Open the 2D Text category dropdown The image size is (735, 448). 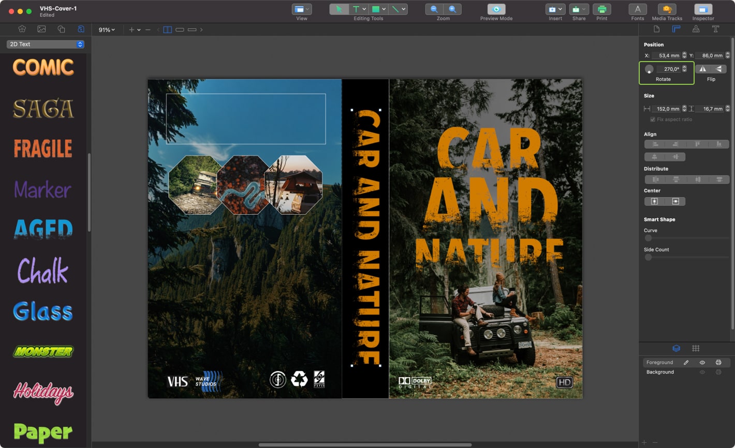[45, 44]
